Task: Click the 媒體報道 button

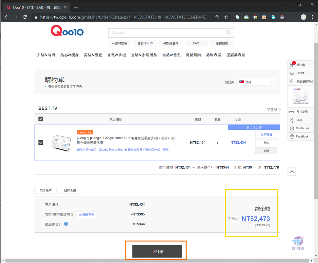Action: (222, 43)
